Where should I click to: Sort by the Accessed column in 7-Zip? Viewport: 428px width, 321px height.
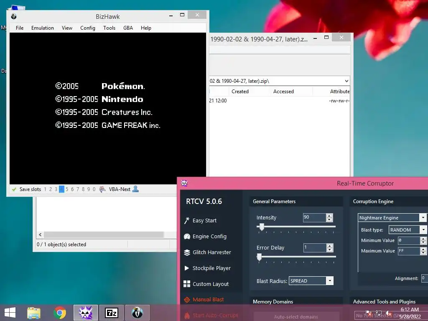291,92
